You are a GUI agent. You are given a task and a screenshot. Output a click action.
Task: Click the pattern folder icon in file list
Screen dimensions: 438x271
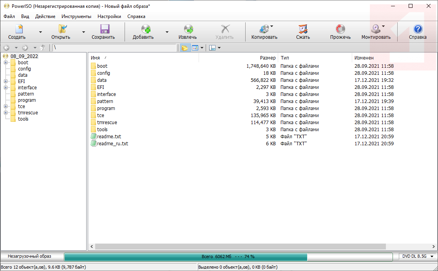pos(93,101)
